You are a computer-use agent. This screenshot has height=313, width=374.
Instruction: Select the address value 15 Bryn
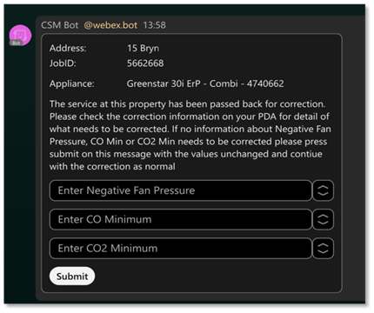pos(144,48)
